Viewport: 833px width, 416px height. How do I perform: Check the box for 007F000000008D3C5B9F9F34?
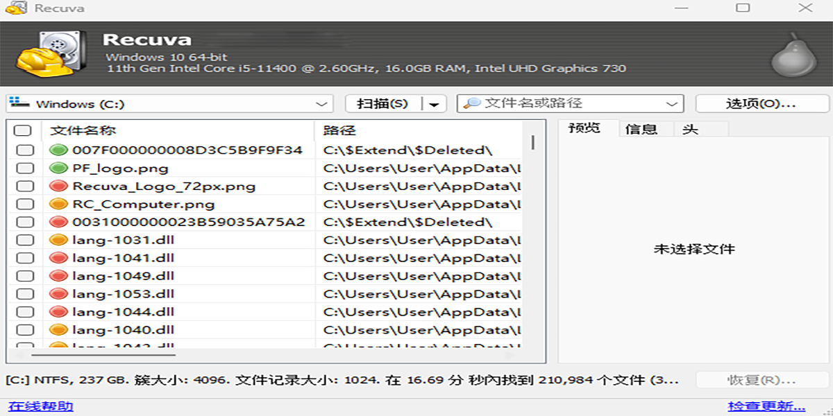point(25,150)
